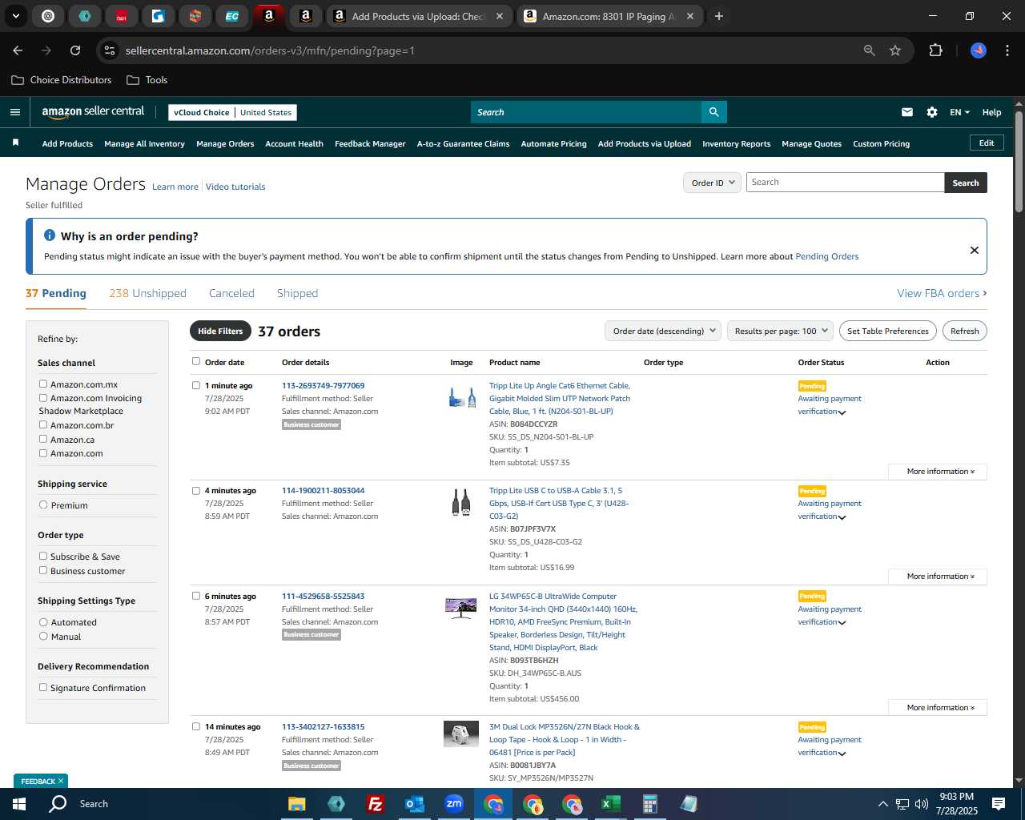This screenshot has height=820, width=1025.
Task: Click the LG UltraWide monitor product image
Action: click(x=460, y=608)
